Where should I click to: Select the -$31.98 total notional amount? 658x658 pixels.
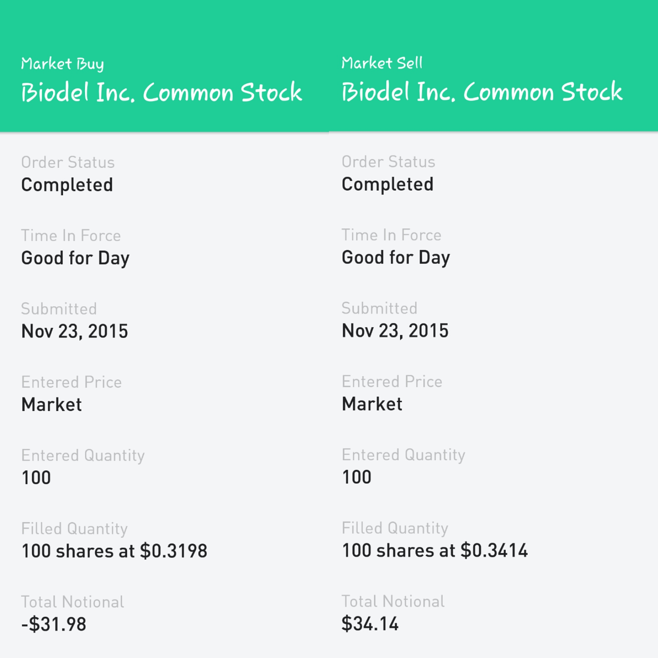coord(54,624)
